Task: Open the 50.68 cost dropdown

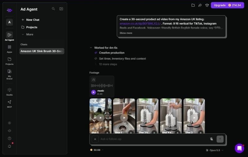Action: (x=97, y=150)
